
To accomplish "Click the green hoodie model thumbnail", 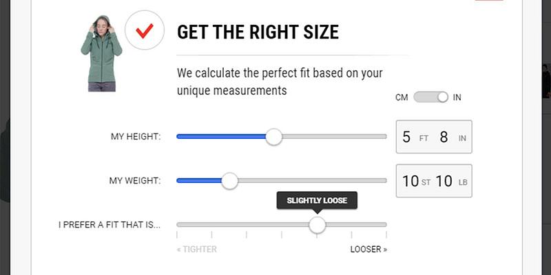I will click(x=101, y=54).
